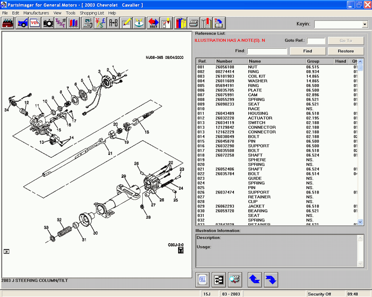Click the computer terminal toolbar icon

click(88, 23)
